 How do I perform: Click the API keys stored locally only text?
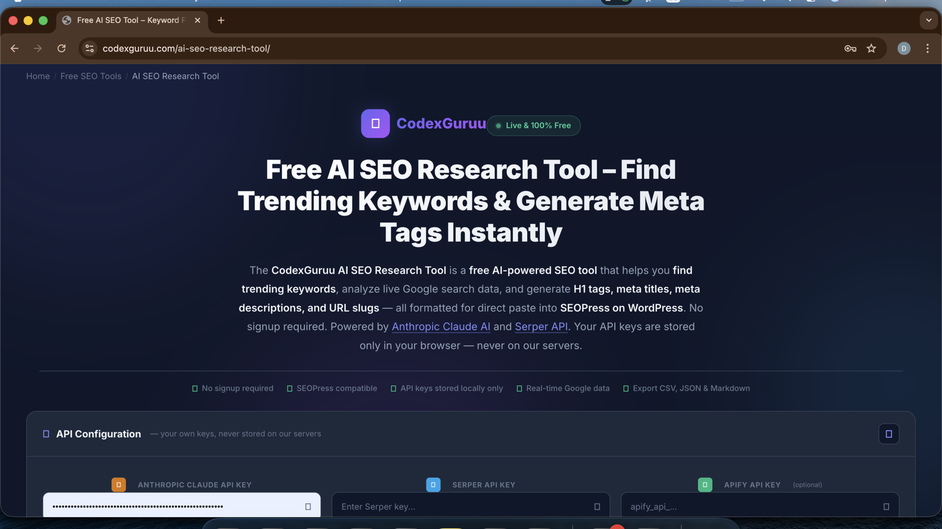tap(452, 388)
